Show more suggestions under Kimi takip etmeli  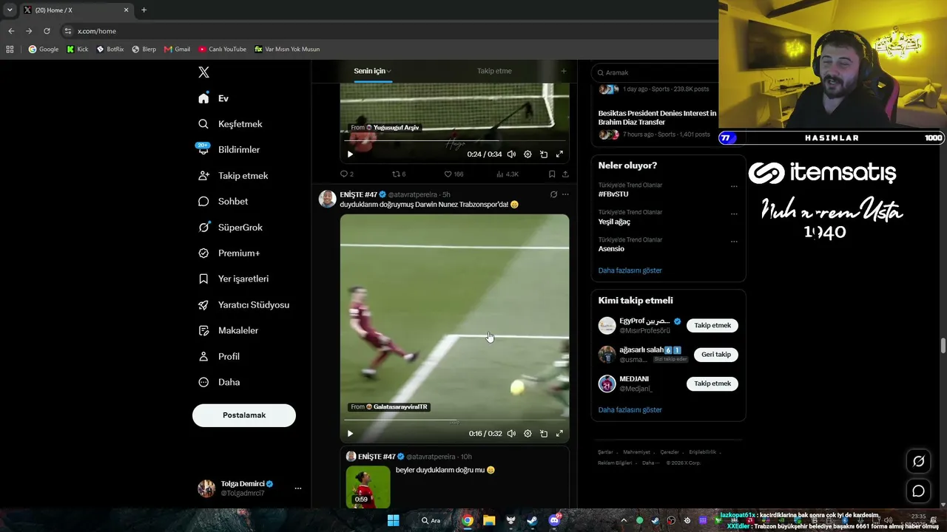[x=630, y=410]
